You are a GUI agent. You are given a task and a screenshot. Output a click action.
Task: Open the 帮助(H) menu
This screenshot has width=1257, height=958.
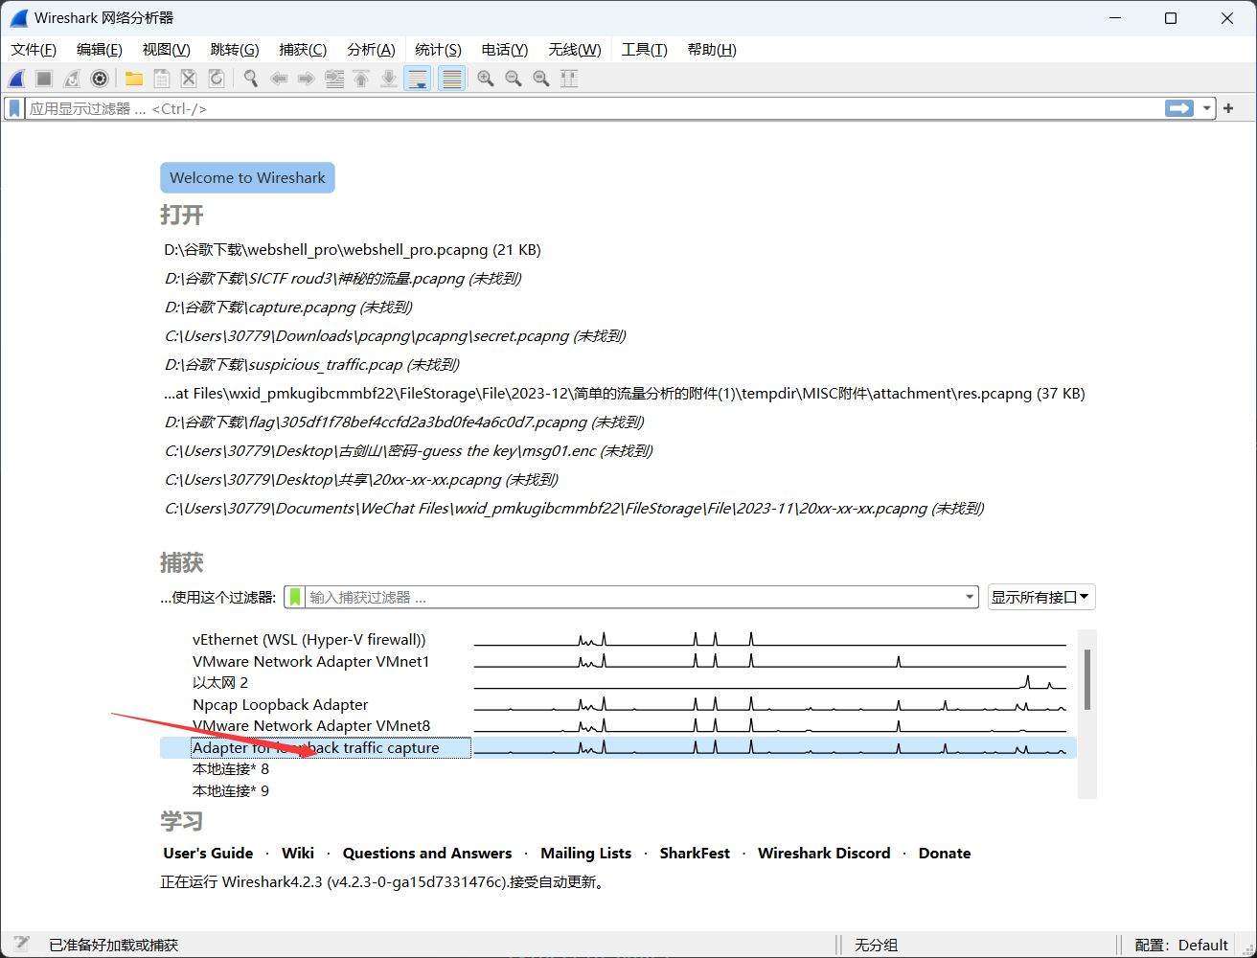[712, 50]
